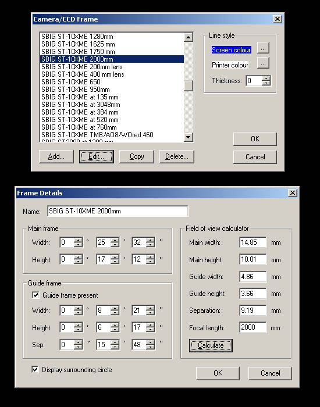Open the Edit... frame button
The height and width of the screenshot is (407, 320).
[97, 156]
